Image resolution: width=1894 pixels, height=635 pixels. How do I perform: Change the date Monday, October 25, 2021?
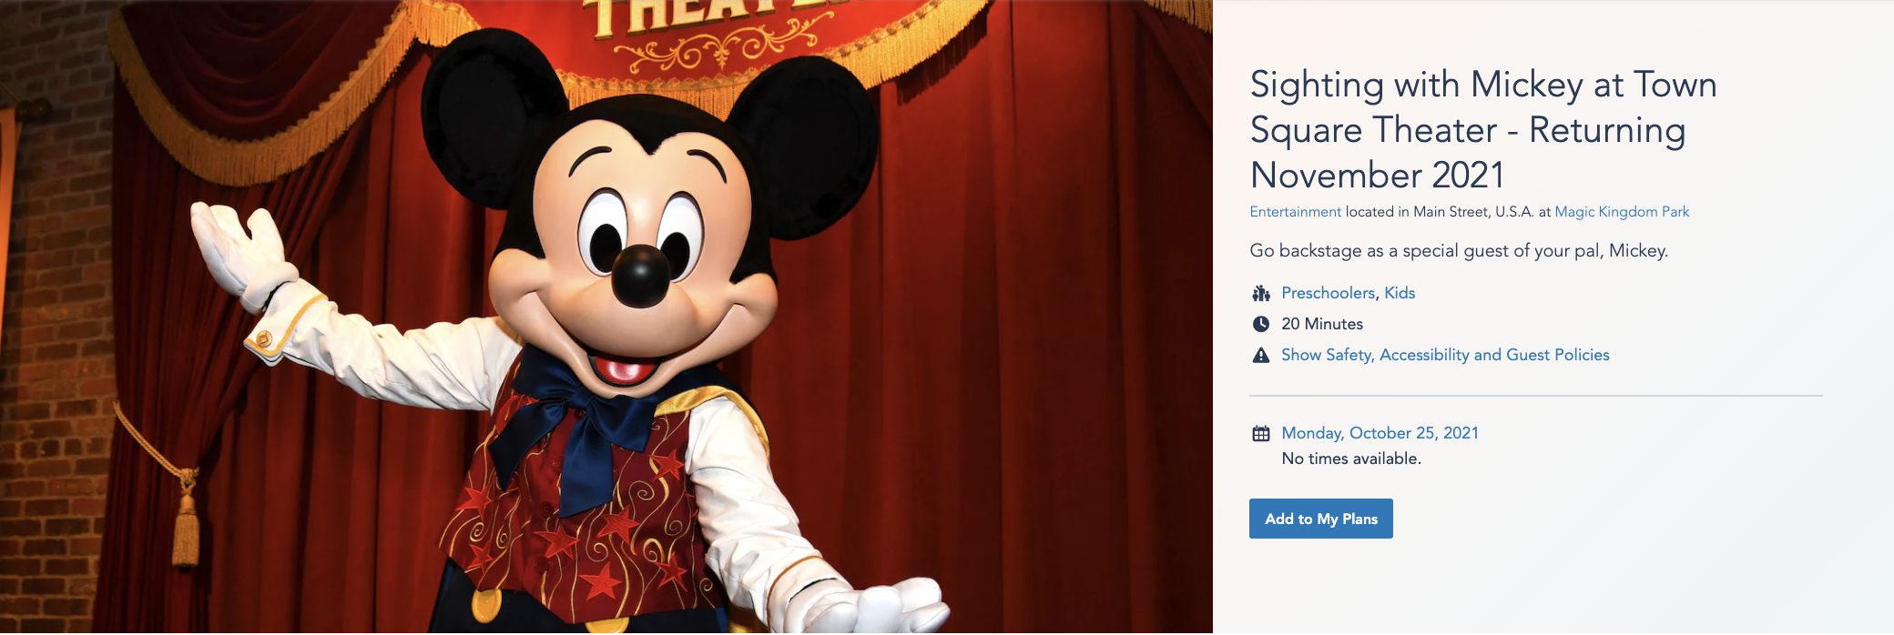[1380, 433]
